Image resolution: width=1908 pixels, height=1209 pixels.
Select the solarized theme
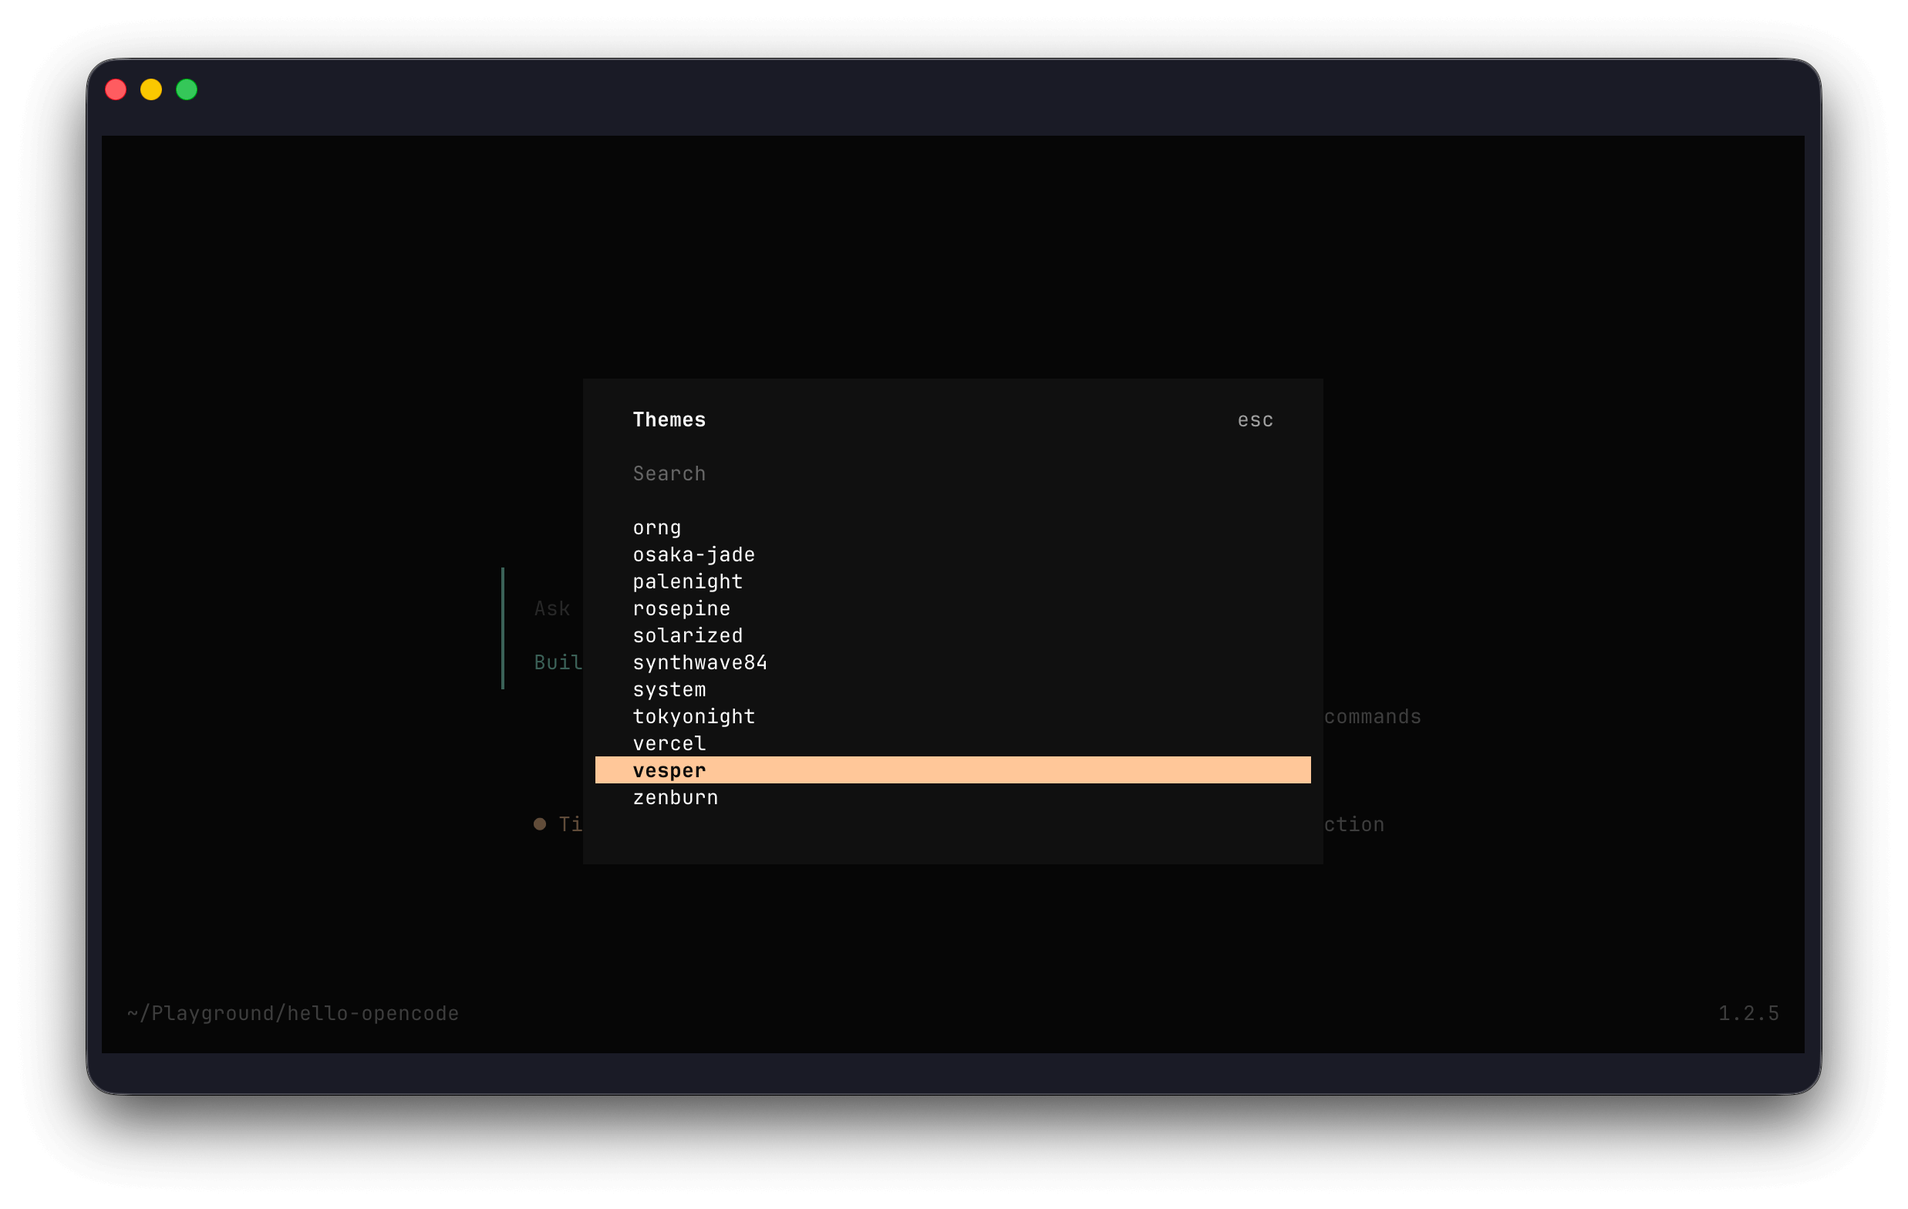click(688, 635)
